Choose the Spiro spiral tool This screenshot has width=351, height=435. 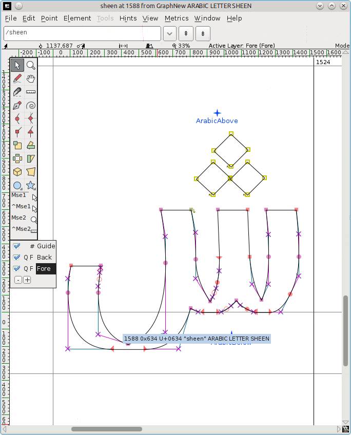31,105
